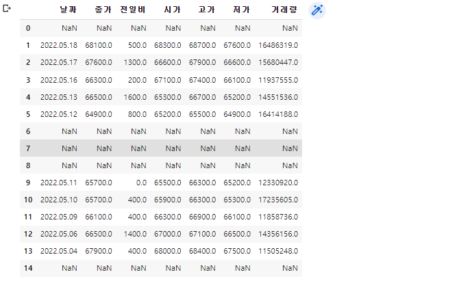The image size is (459, 281).
Task: Click open price 68300.0
Action: coord(168,45)
